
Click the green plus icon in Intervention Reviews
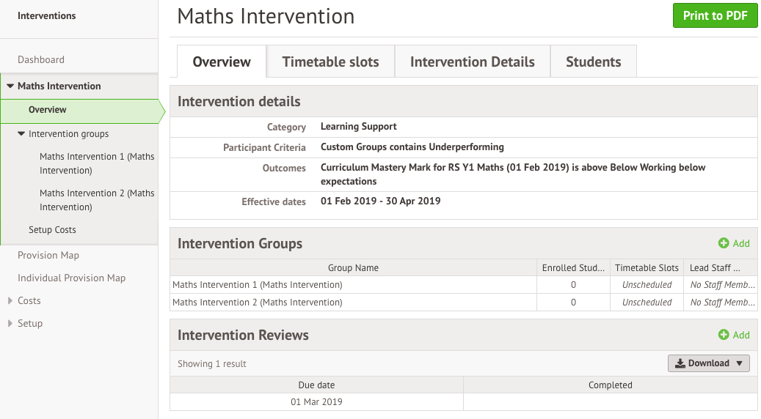(723, 335)
